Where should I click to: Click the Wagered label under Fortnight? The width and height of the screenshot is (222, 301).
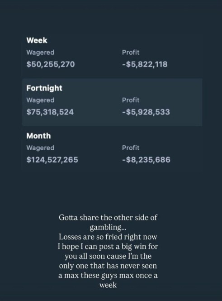tap(40, 100)
